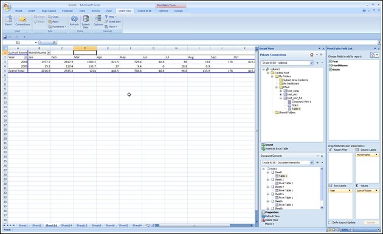Select the Grand Total cell
Viewport: 383px width, 234px height.
coord(18,71)
